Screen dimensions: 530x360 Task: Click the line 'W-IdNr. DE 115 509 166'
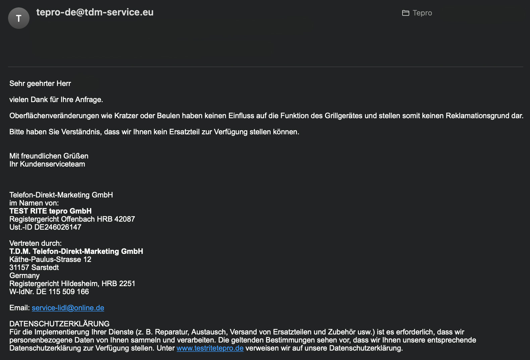click(x=49, y=291)
